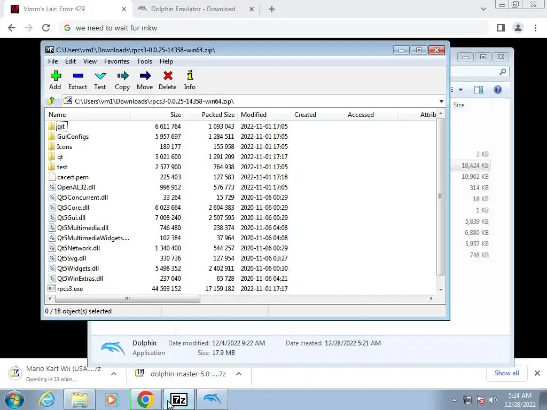The width and height of the screenshot is (547, 410).
Task: Click the taskbar clock showing 5:24 AM
Action: tap(520, 400)
